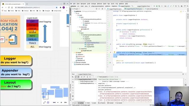
Task: Open IntelliJ VCS menu
Action: pos(117,4)
